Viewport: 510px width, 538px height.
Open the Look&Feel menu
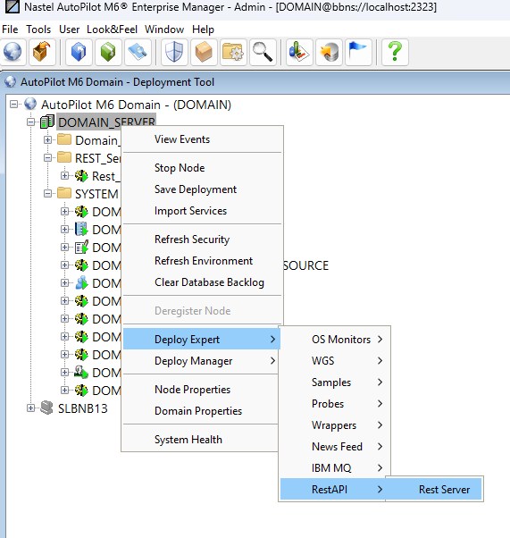[x=113, y=29]
